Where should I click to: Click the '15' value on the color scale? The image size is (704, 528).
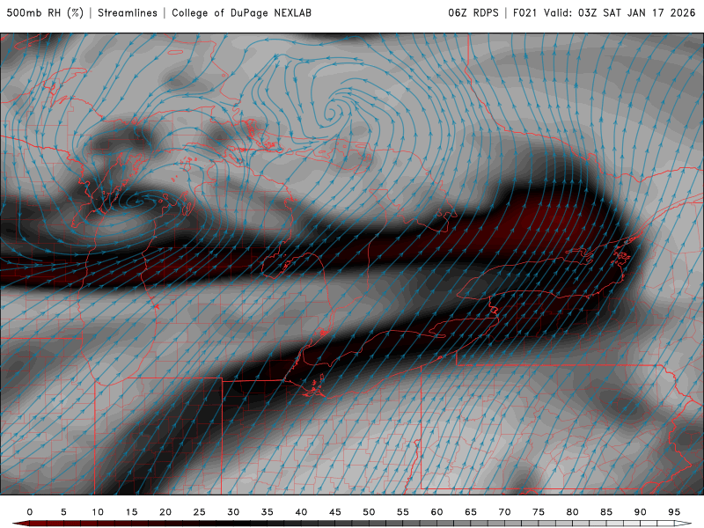coord(131,512)
